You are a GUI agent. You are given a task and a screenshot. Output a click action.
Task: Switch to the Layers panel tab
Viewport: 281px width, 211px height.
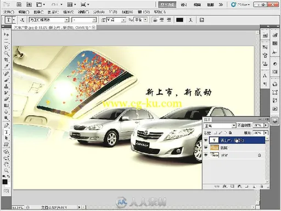coord(207,120)
